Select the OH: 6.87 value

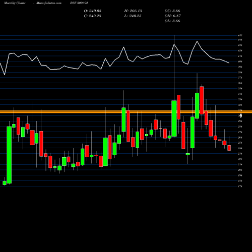pos(173,16)
